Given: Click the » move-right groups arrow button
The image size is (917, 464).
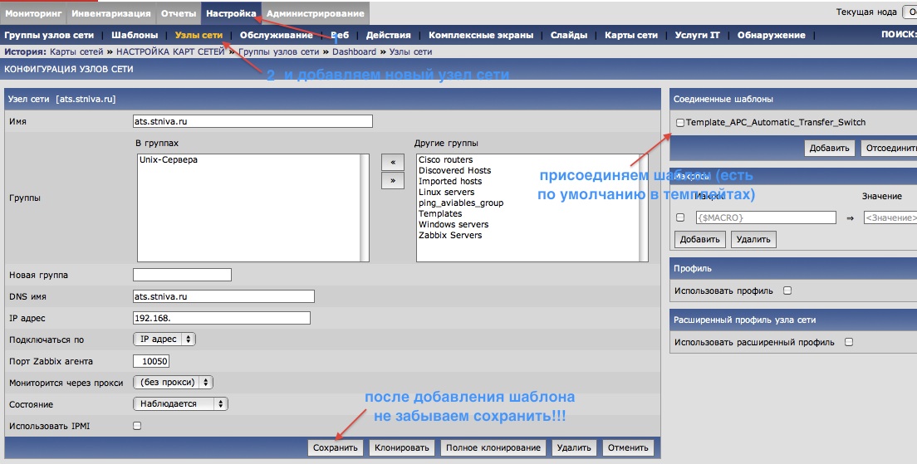Looking at the screenshot, I should pyautogui.click(x=392, y=180).
